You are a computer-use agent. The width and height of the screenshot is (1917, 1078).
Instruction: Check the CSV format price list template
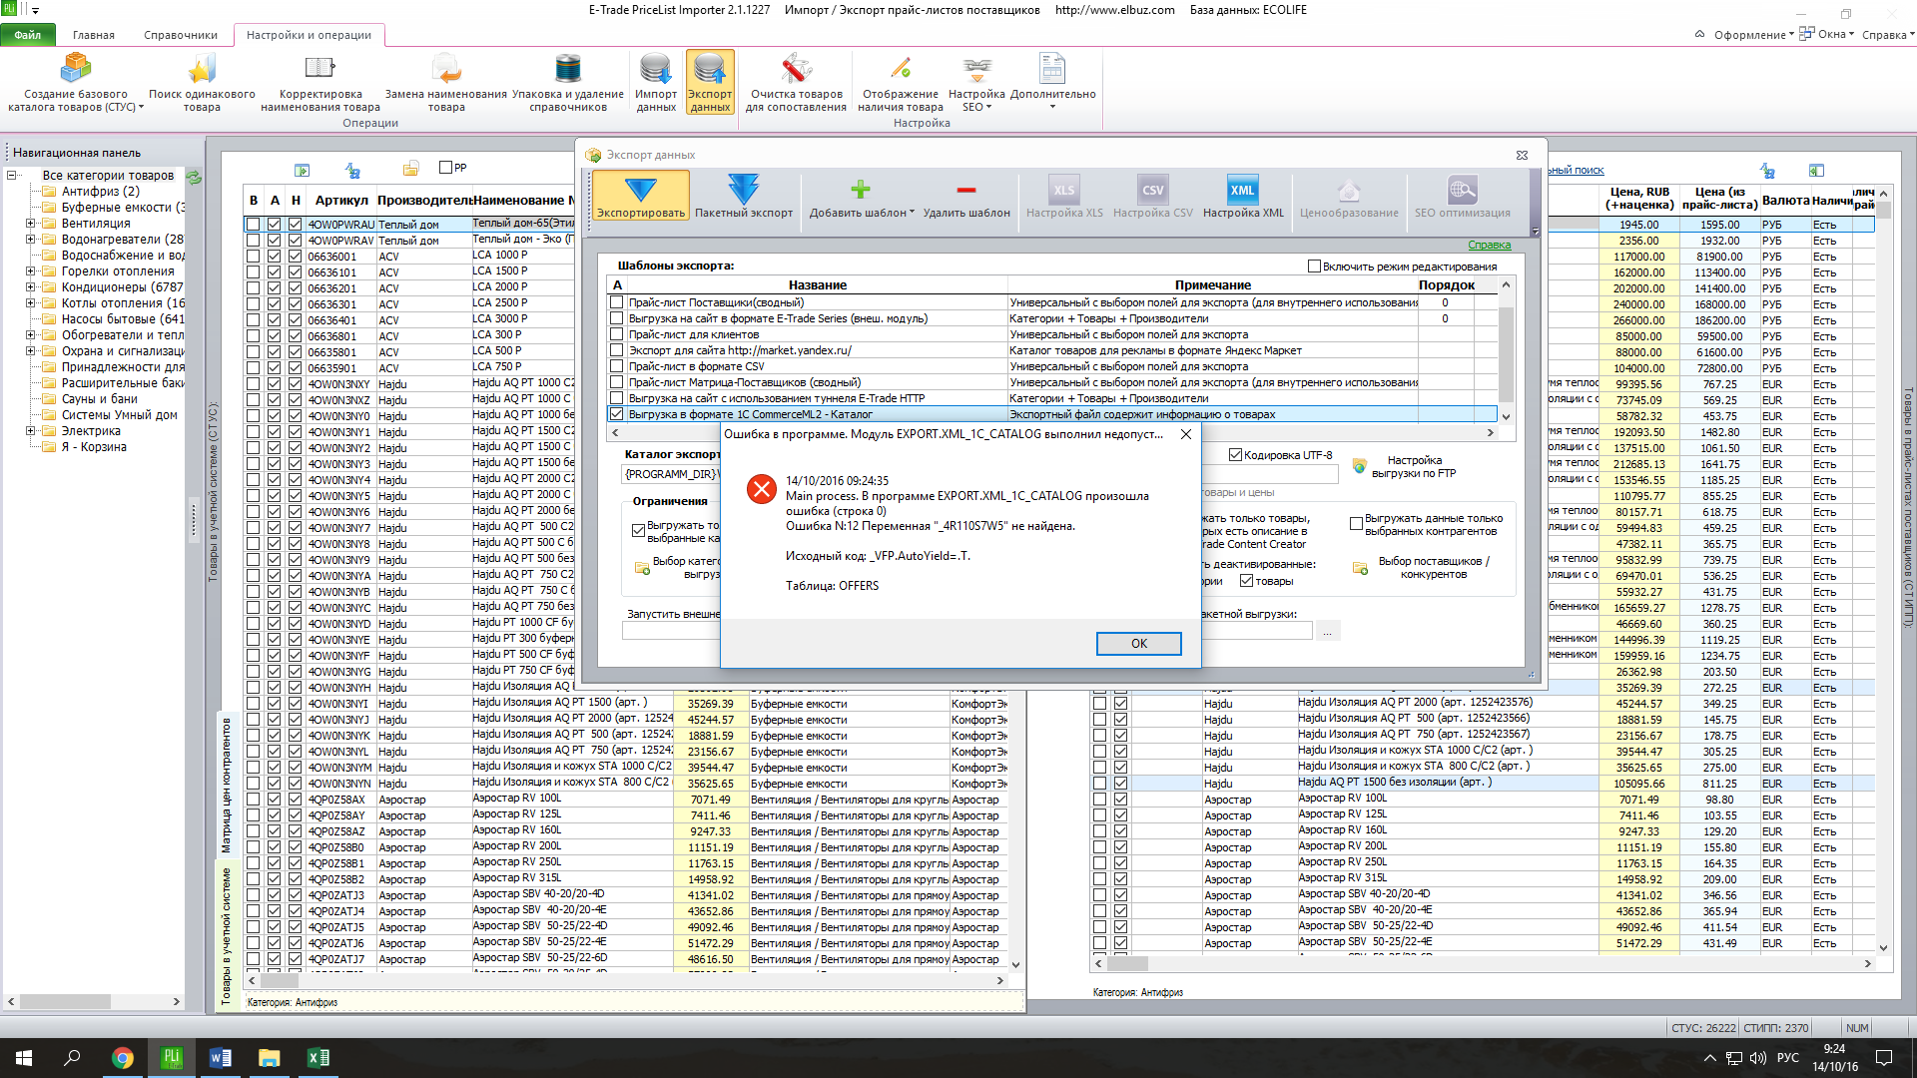point(617,366)
